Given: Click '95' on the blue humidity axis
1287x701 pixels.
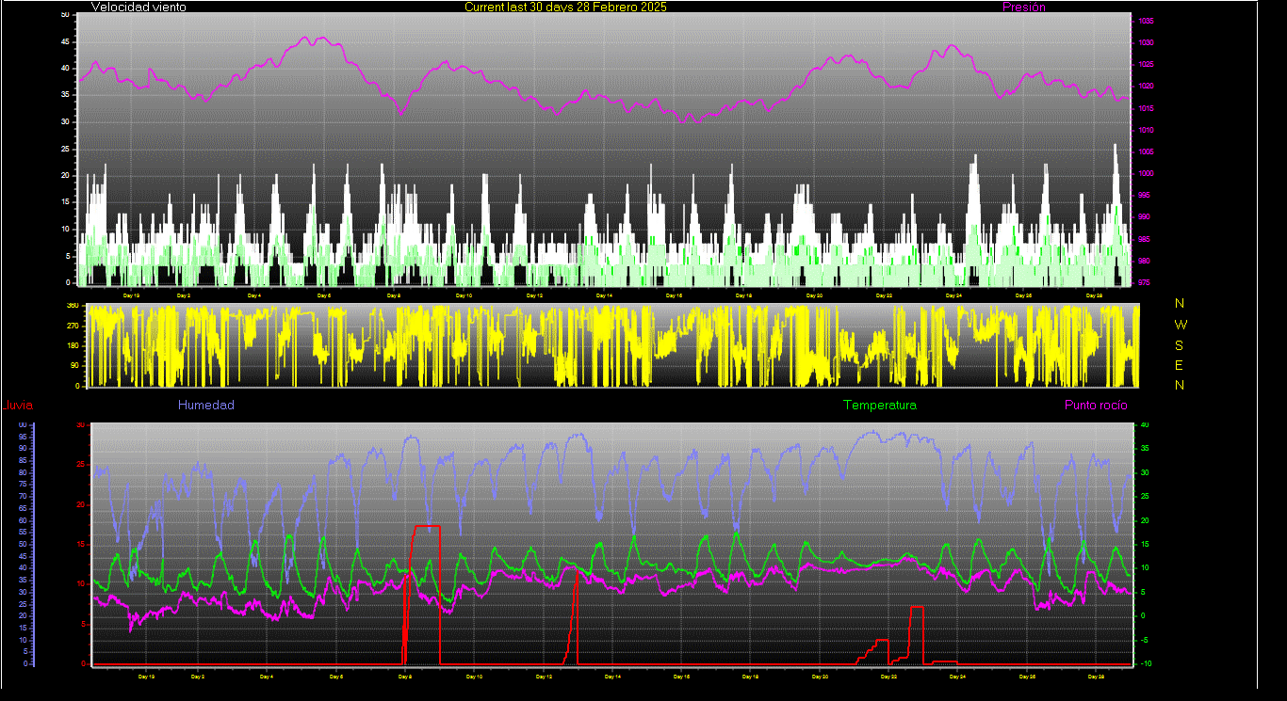Looking at the screenshot, I should pyautogui.click(x=23, y=438).
